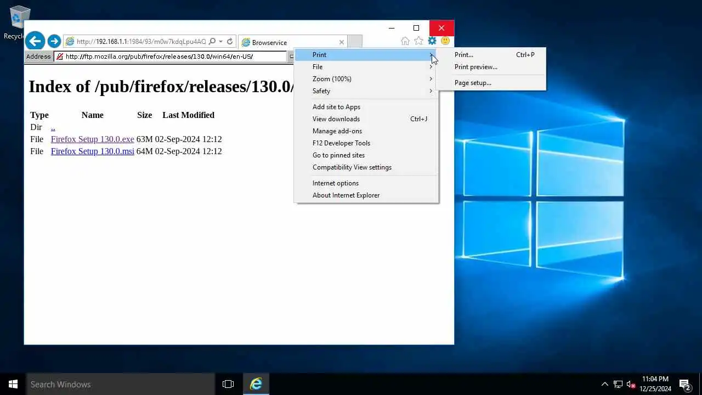Open Favorites via the star icon
702x395 pixels.
tap(418, 41)
